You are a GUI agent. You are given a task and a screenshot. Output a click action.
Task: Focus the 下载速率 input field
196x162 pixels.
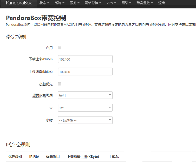coord(85,59)
